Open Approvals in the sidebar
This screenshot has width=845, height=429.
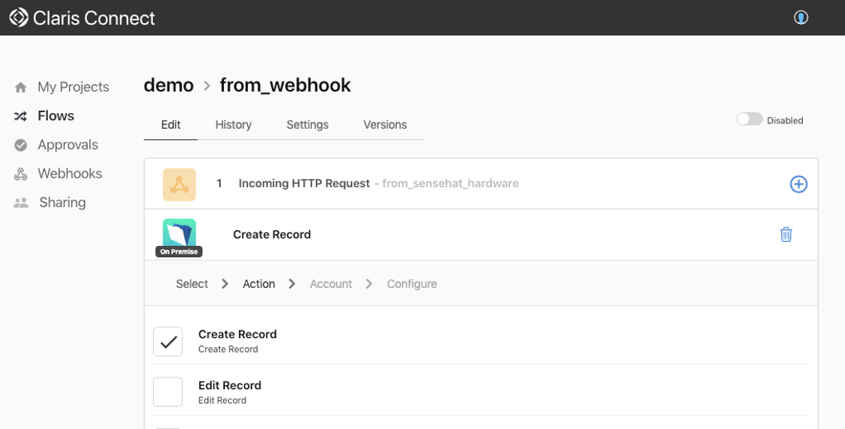tap(68, 145)
